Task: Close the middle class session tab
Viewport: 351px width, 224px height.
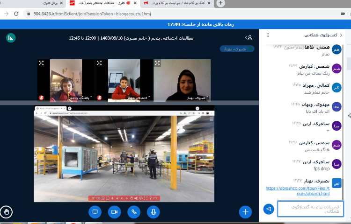Action: click(135, 3)
